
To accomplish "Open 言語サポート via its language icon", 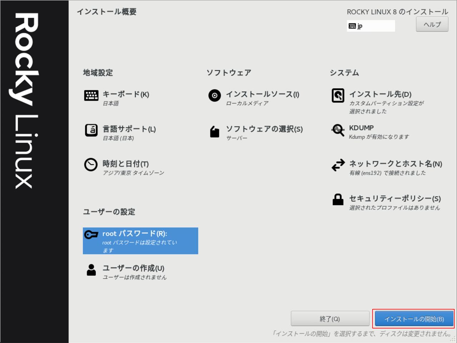I will pyautogui.click(x=91, y=130).
